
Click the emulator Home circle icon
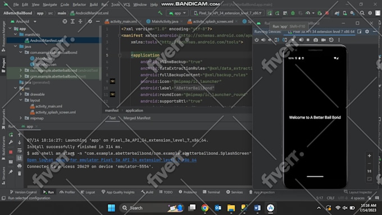click(x=301, y=40)
